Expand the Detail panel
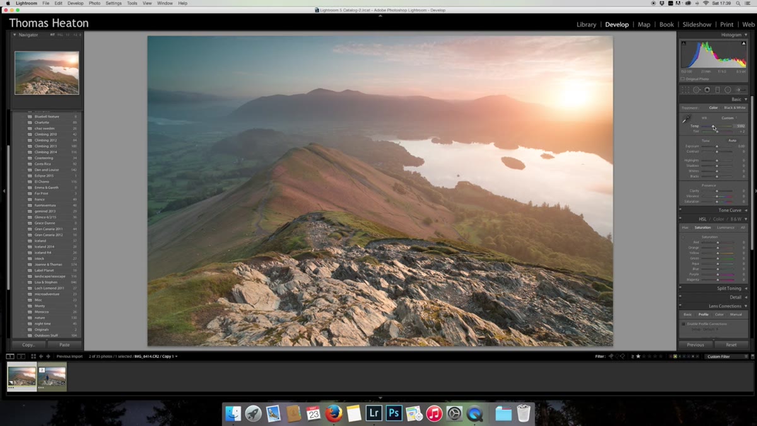 pos(746,297)
